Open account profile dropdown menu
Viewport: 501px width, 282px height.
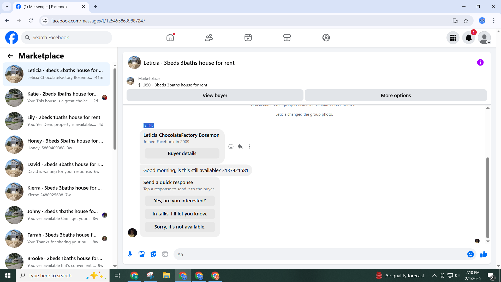point(484,38)
